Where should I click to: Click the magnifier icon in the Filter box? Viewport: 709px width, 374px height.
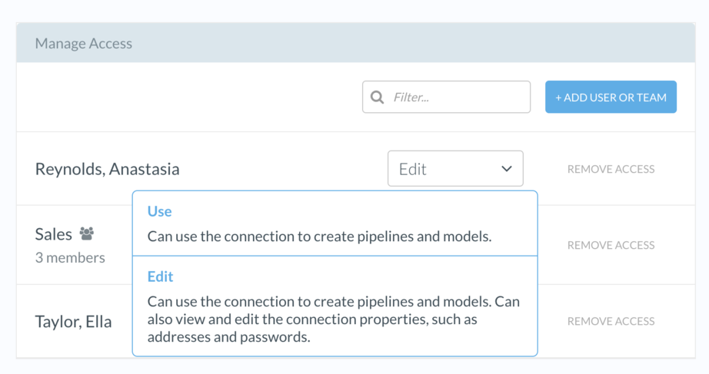(377, 98)
